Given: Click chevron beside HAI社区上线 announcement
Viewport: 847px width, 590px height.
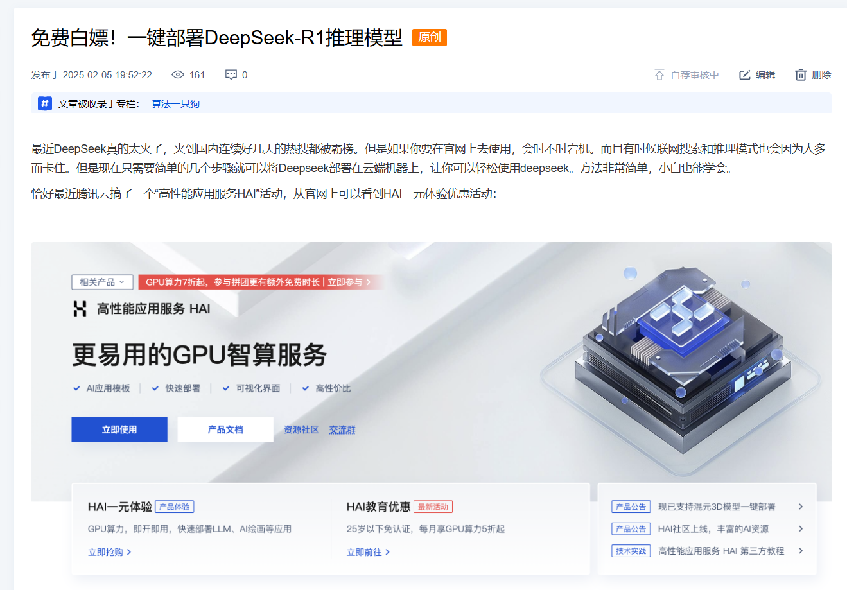Looking at the screenshot, I should [x=801, y=529].
